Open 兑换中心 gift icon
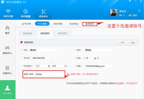The image size is (144, 99). (7, 68)
